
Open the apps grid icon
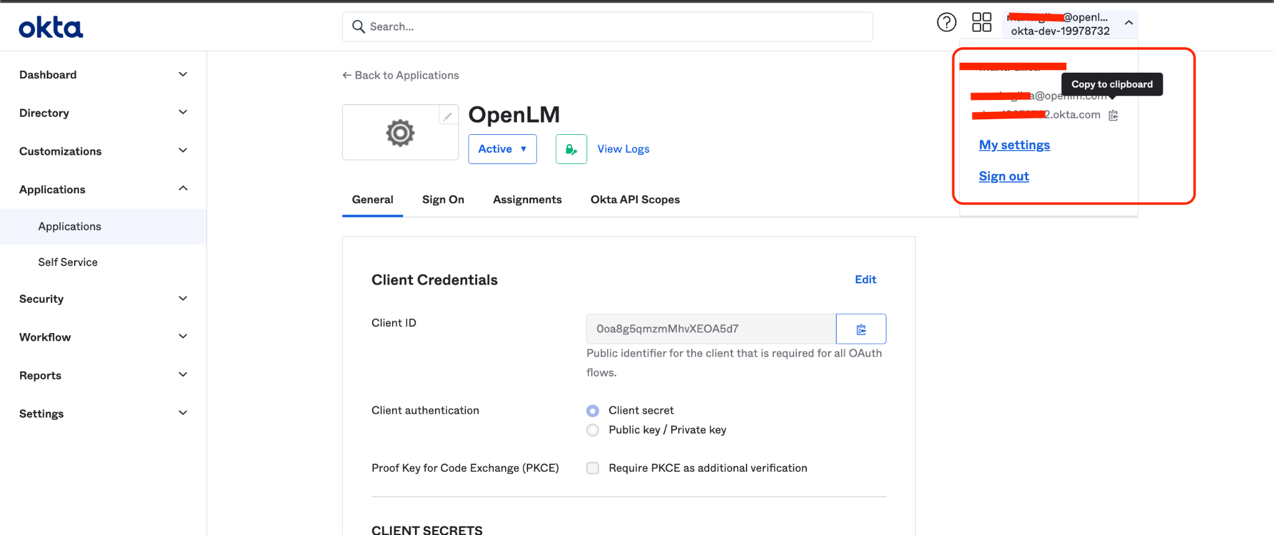pyautogui.click(x=981, y=23)
